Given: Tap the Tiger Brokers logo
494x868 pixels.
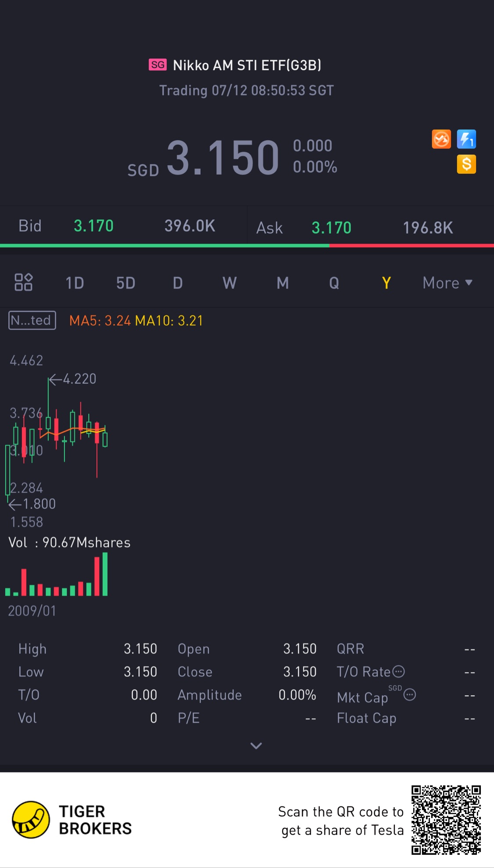Looking at the screenshot, I should (x=31, y=820).
